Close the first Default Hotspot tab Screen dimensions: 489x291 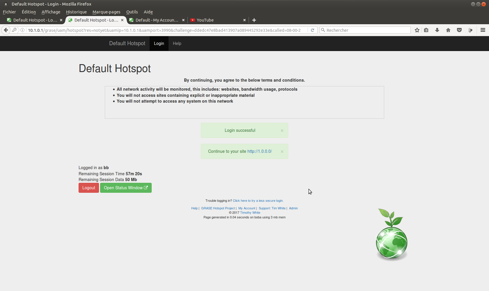(x=61, y=20)
